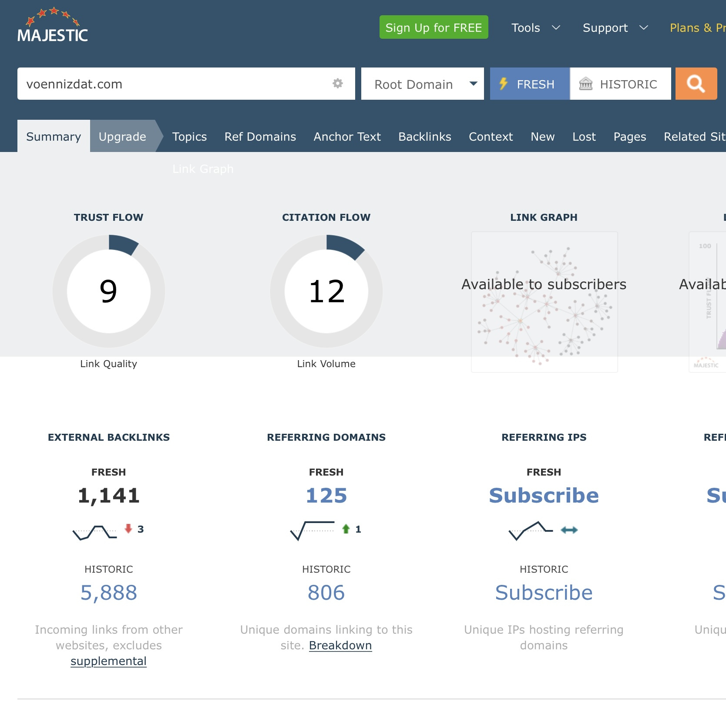Click the lightning bolt Fresh icon
The height and width of the screenshot is (709, 726).
504,84
